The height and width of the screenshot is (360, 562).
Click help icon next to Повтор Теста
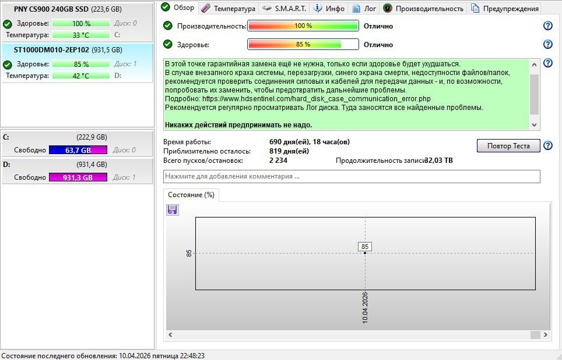(547, 146)
